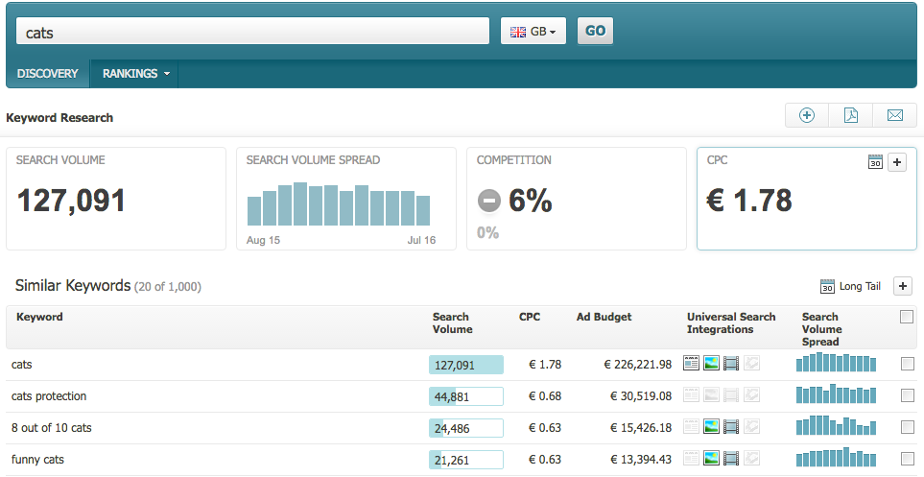The height and width of the screenshot is (477, 924).
Task: Click the calendar icon beside Long Tail
Action: click(827, 286)
